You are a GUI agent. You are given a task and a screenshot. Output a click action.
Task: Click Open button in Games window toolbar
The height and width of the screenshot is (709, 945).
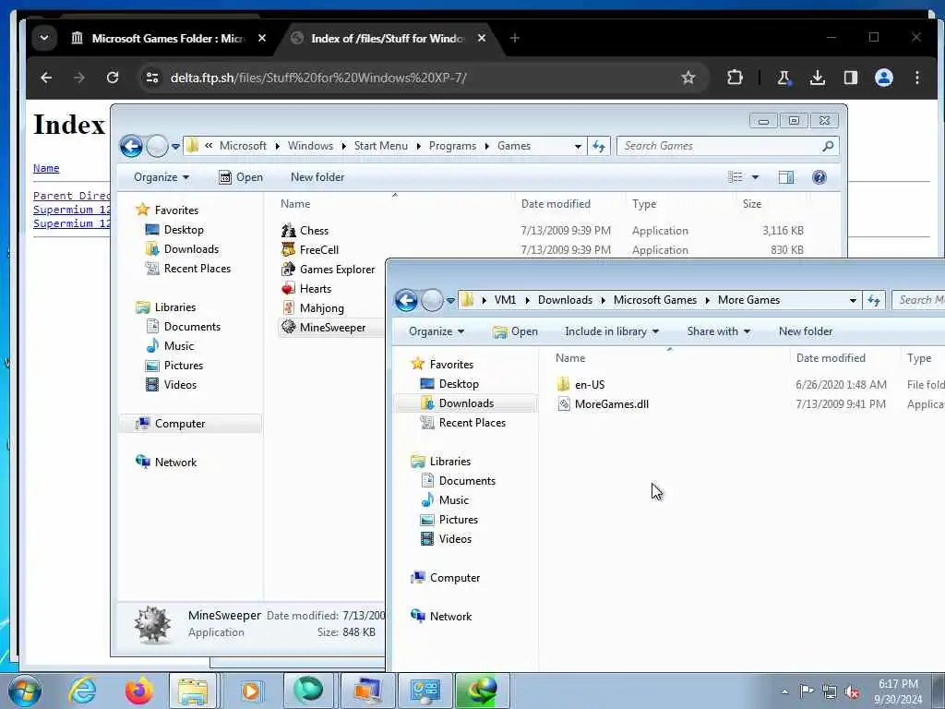[x=241, y=177]
